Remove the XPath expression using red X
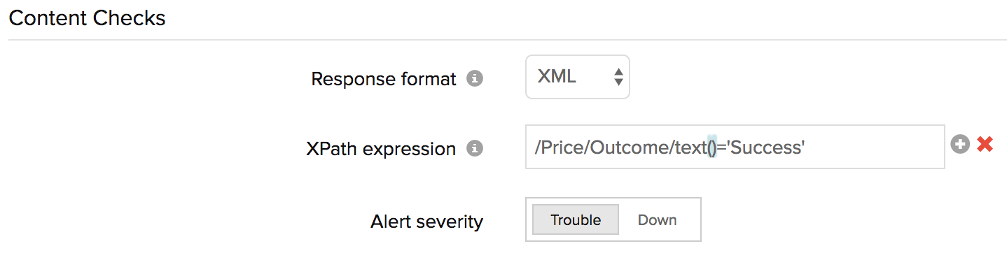 pos(985,144)
